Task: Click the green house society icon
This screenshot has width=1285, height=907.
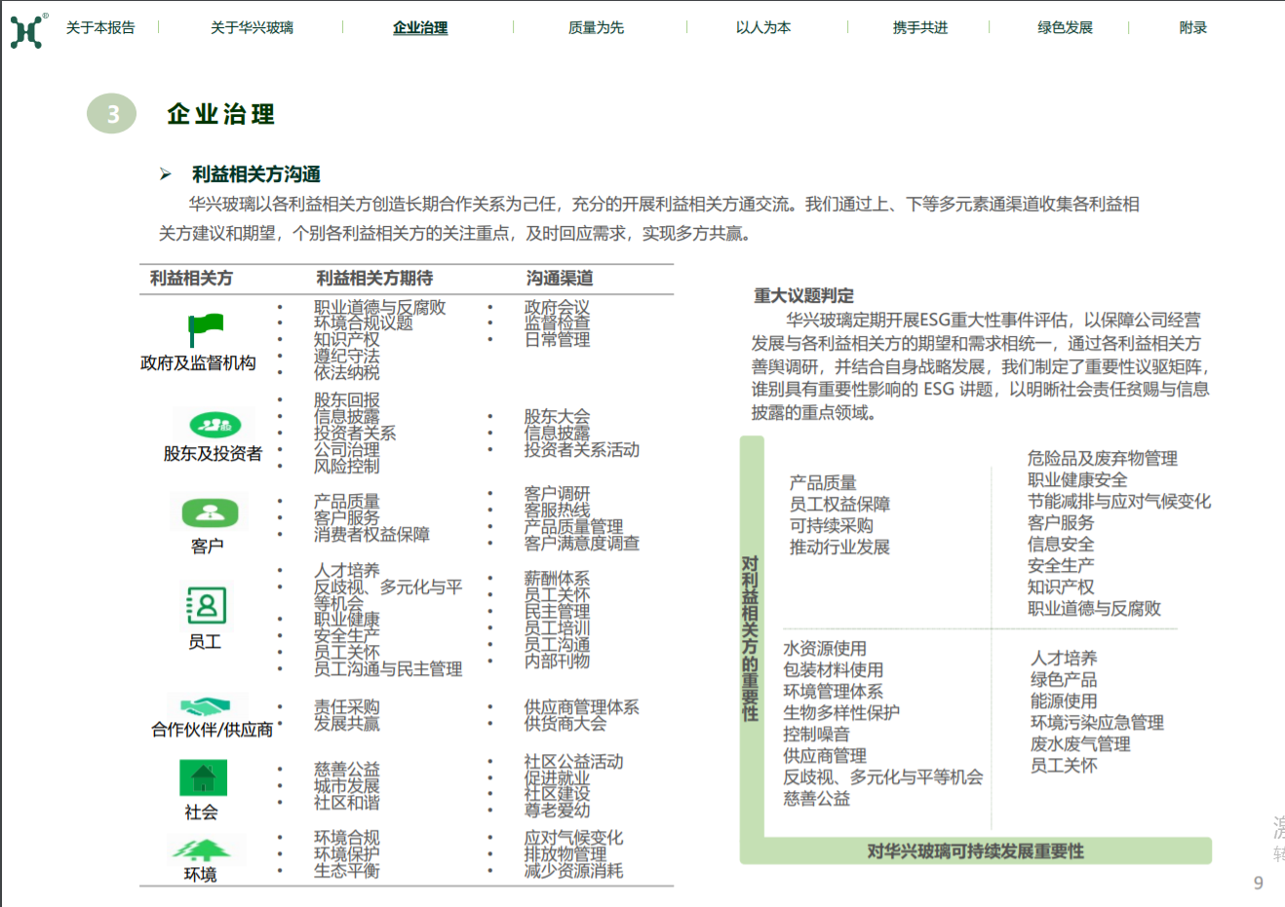Action: pyautogui.click(x=203, y=778)
